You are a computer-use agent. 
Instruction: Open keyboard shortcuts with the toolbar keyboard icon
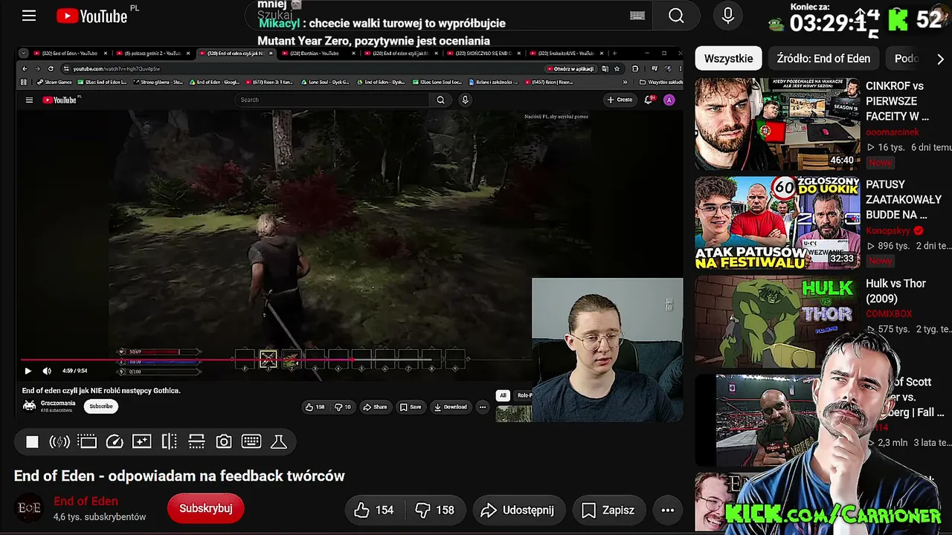[251, 442]
